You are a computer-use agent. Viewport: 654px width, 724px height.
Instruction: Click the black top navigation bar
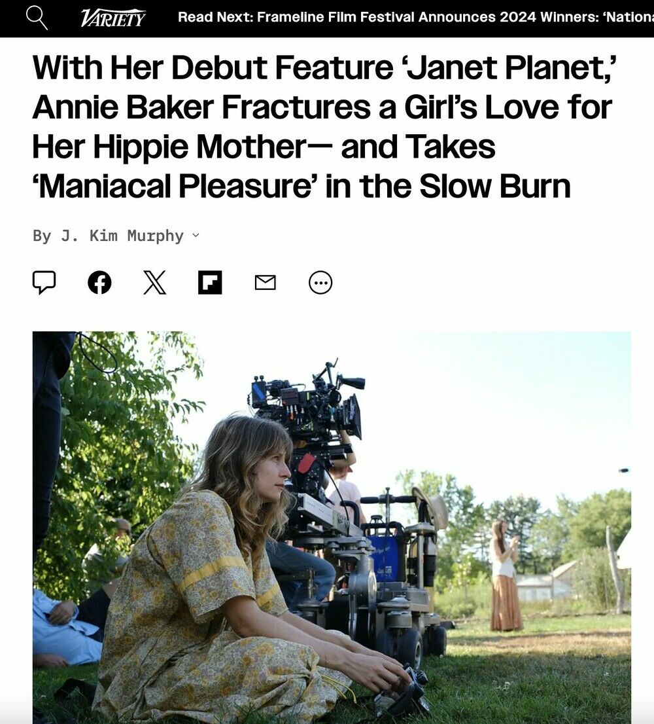(327, 18)
